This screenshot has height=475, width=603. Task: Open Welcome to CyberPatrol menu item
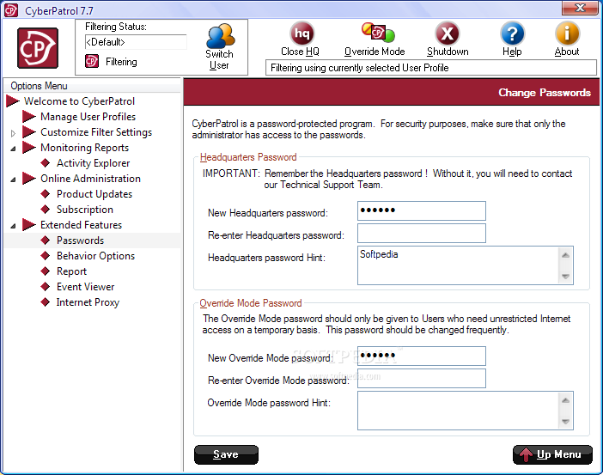79,101
